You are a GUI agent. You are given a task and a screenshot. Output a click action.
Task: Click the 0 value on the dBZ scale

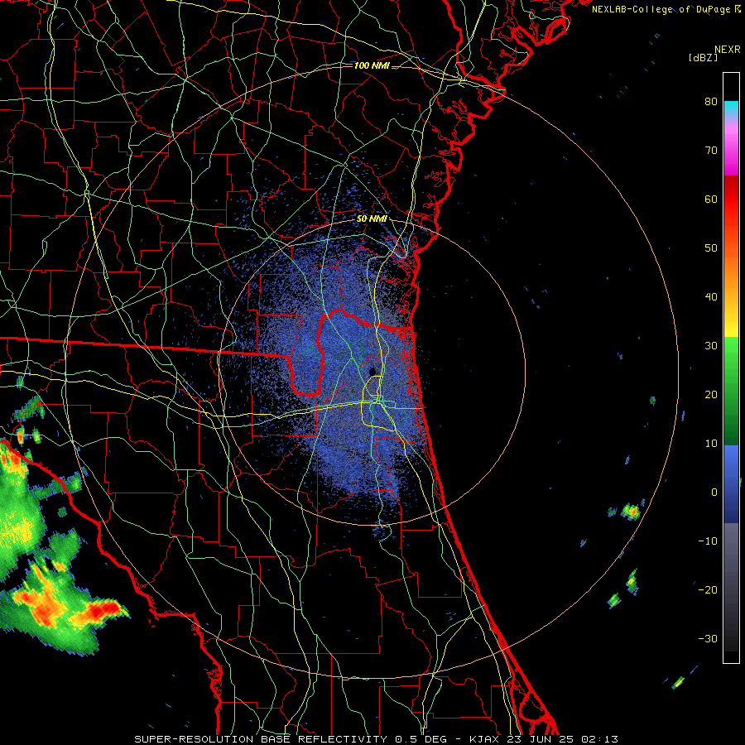[714, 493]
